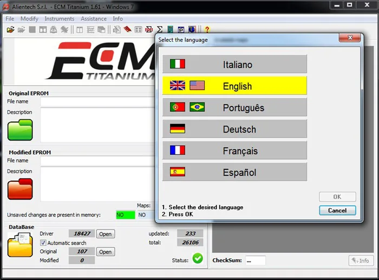Click the green Original EPROM folder icon

20,130
